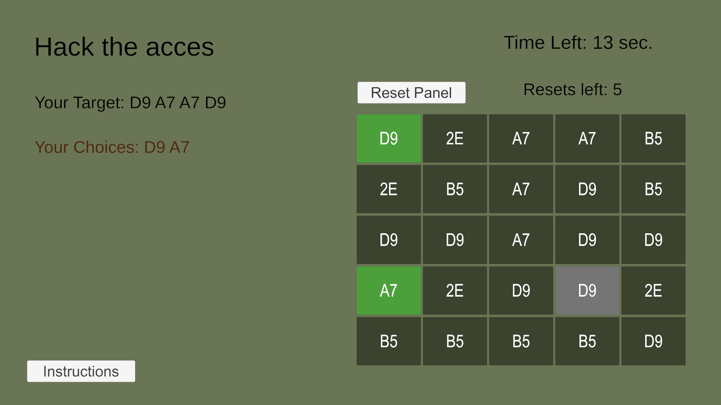The height and width of the screenshot is (405, 721).
Task: Choose the B5 tile in the top-right corner
Action: [x=653, y=138]
